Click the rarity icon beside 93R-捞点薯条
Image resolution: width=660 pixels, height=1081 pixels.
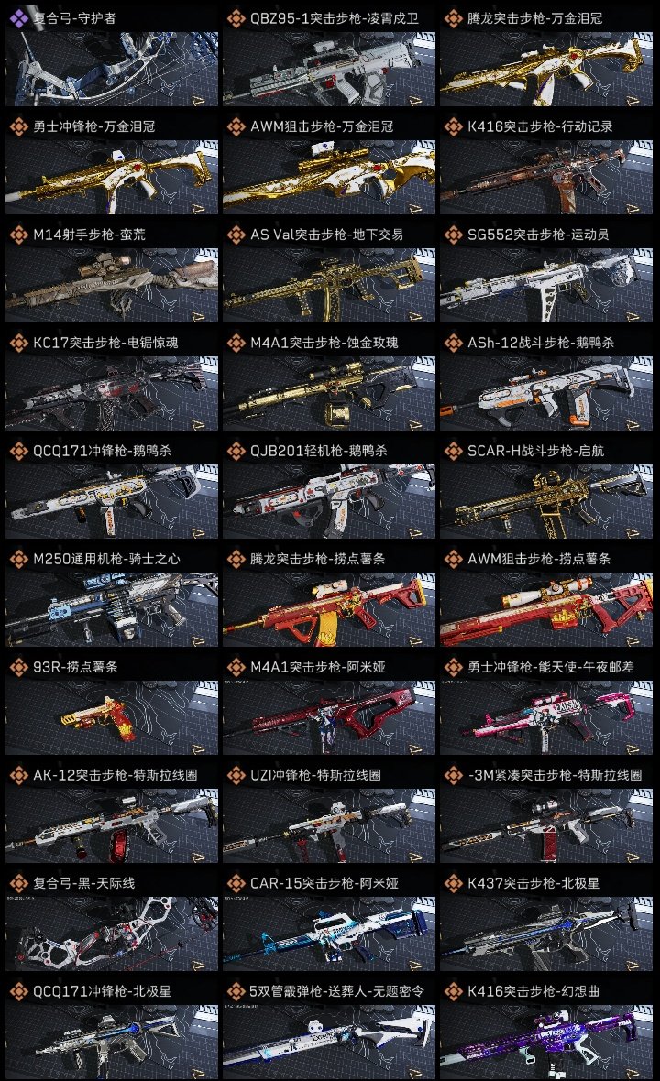pyautogui.click(x=18, y=667)
